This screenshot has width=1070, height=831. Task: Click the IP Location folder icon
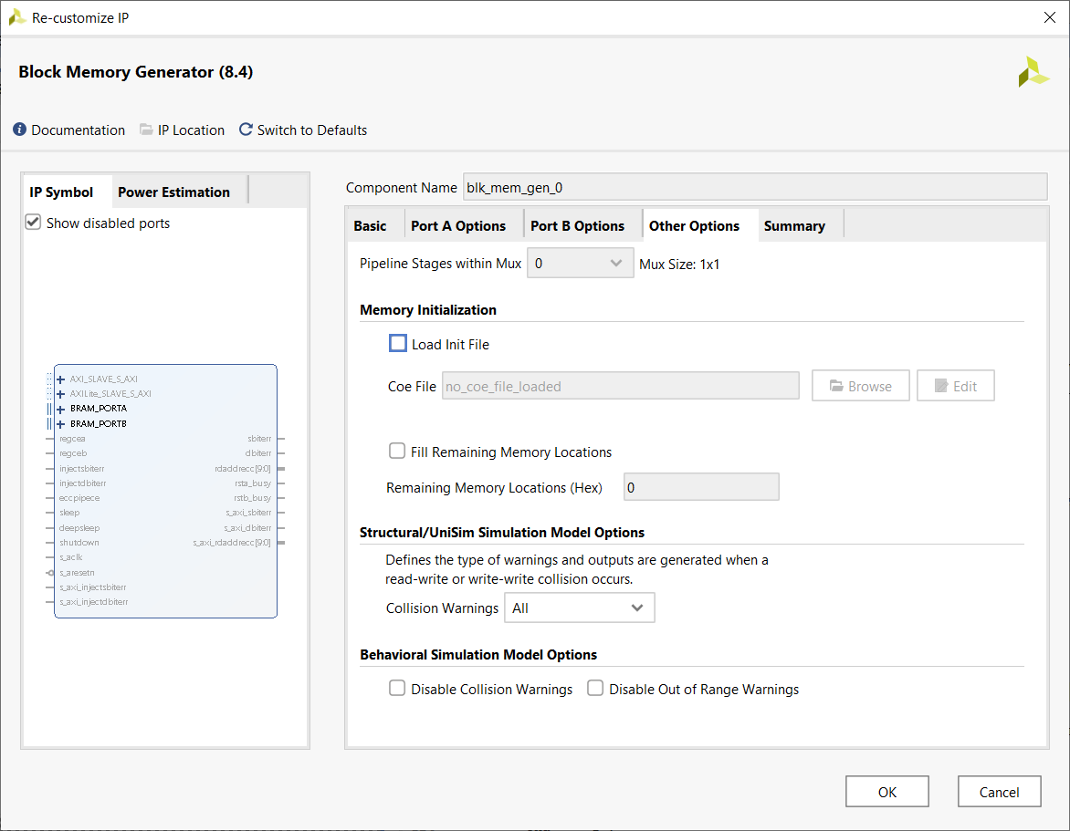point(146,130)
